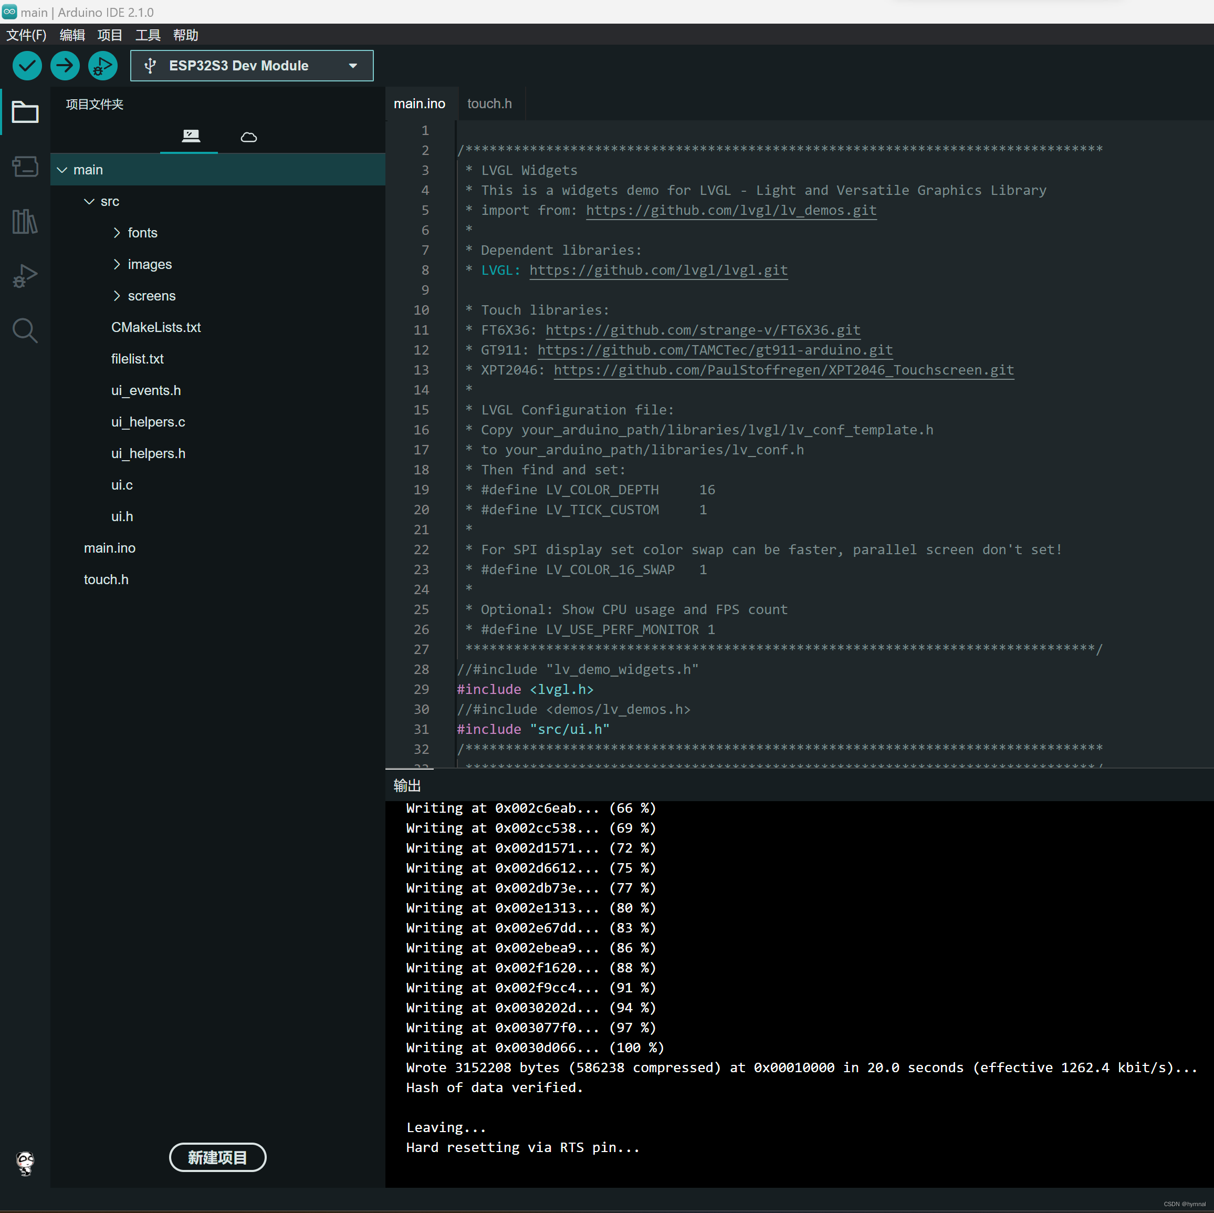Open the Search sidebar icon
This screenshot has width=1214, height=1213.
coord(25,330)
